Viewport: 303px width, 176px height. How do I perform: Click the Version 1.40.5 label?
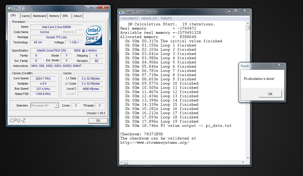(x=96, y=113)
